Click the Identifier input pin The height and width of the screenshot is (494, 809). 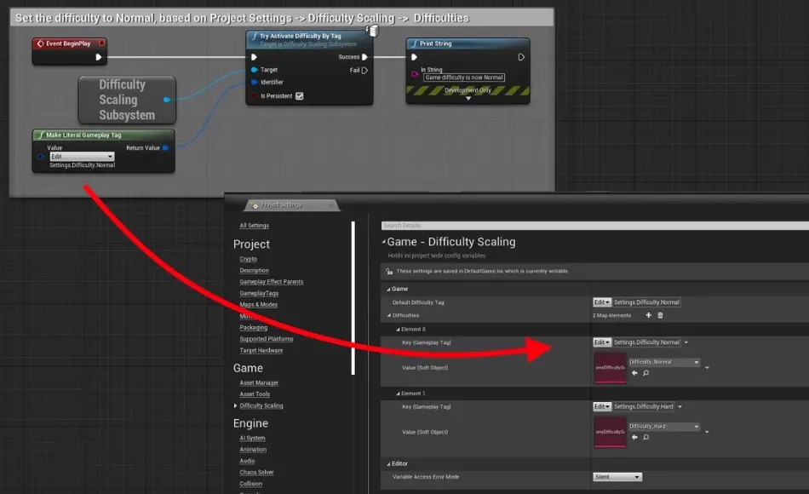254,82
